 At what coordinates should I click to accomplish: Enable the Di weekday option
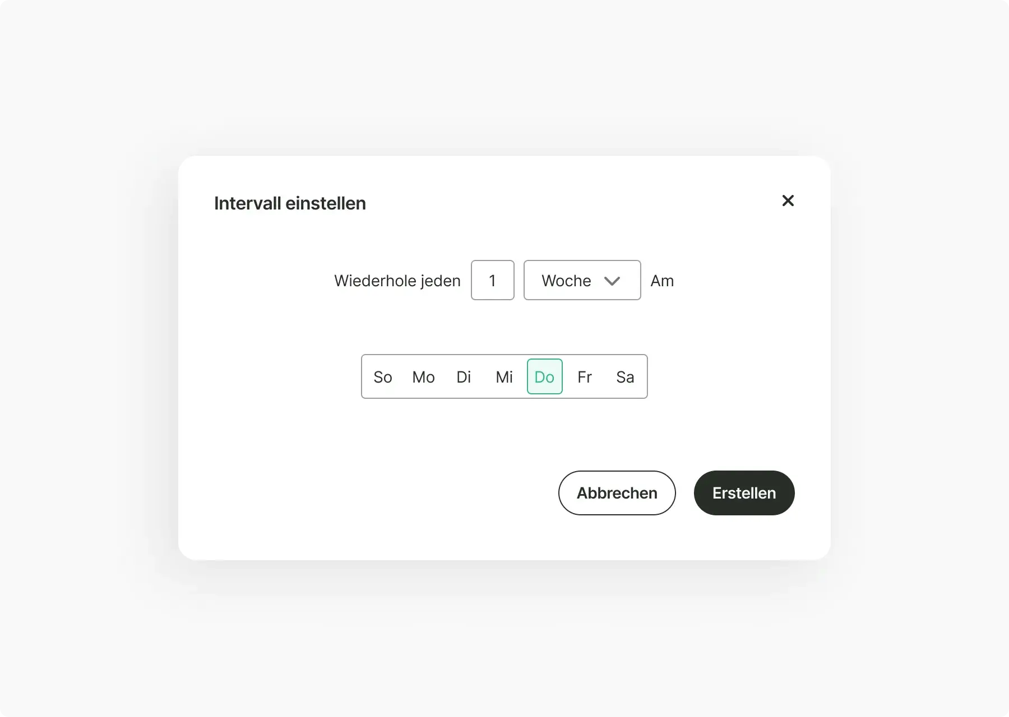pyautogui.click(x=464, y=377)
